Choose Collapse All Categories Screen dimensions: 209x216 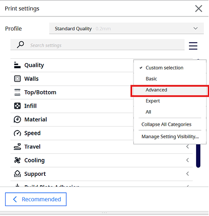(166, 124)
